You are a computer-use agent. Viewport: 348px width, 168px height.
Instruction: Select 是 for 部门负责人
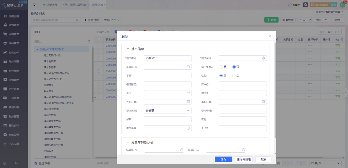tap(221, 67)
